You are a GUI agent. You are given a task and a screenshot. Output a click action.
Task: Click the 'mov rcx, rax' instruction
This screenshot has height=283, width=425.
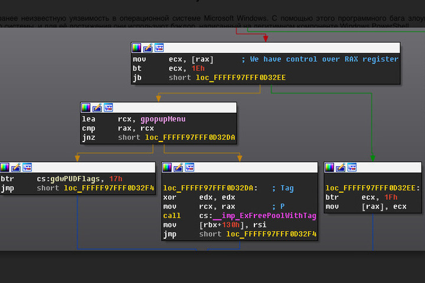point(200,206)
